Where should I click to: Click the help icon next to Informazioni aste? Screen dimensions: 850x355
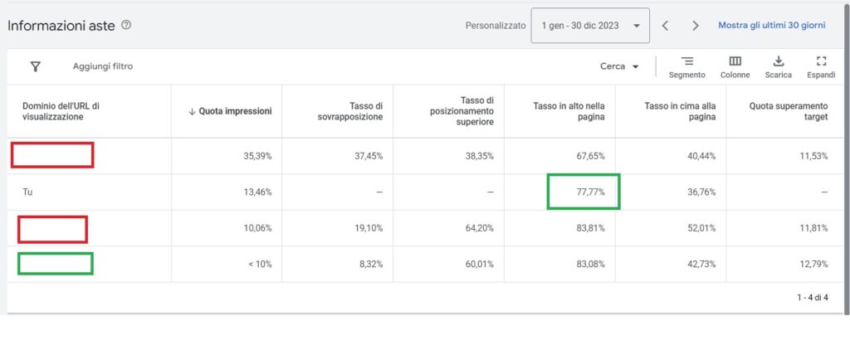[126, 25]
